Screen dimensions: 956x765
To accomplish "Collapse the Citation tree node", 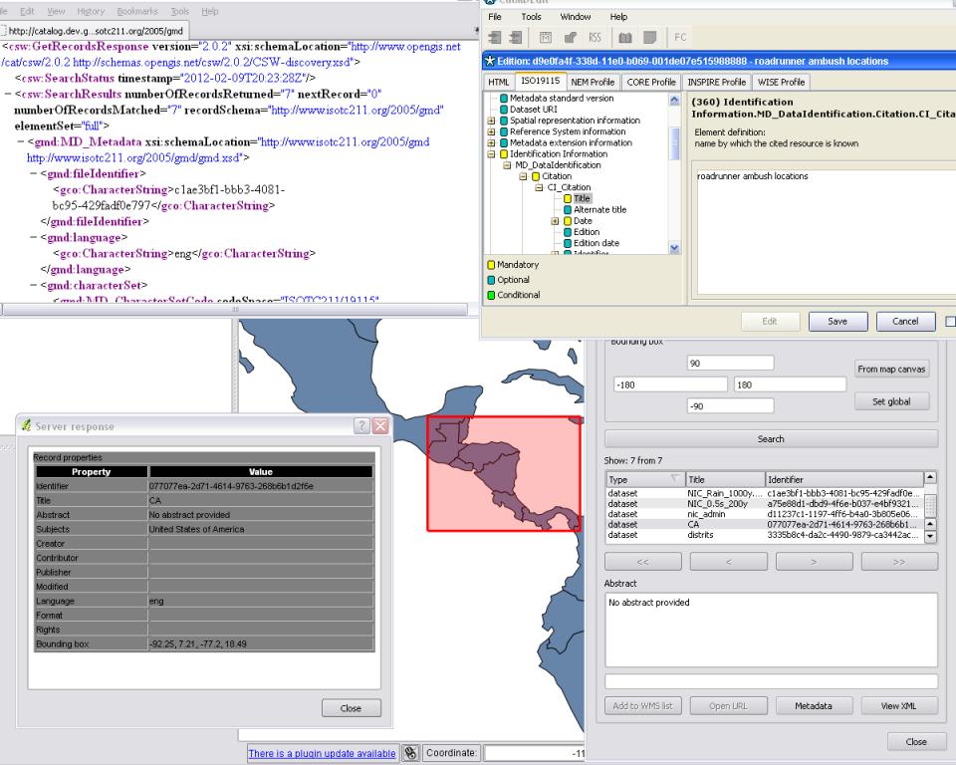I will click(x=523, y=176).
